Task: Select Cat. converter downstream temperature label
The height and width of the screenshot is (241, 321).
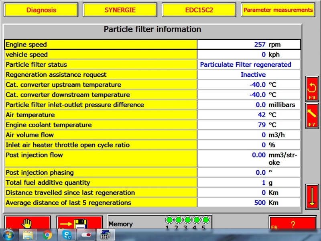Action: coord(68,95)
